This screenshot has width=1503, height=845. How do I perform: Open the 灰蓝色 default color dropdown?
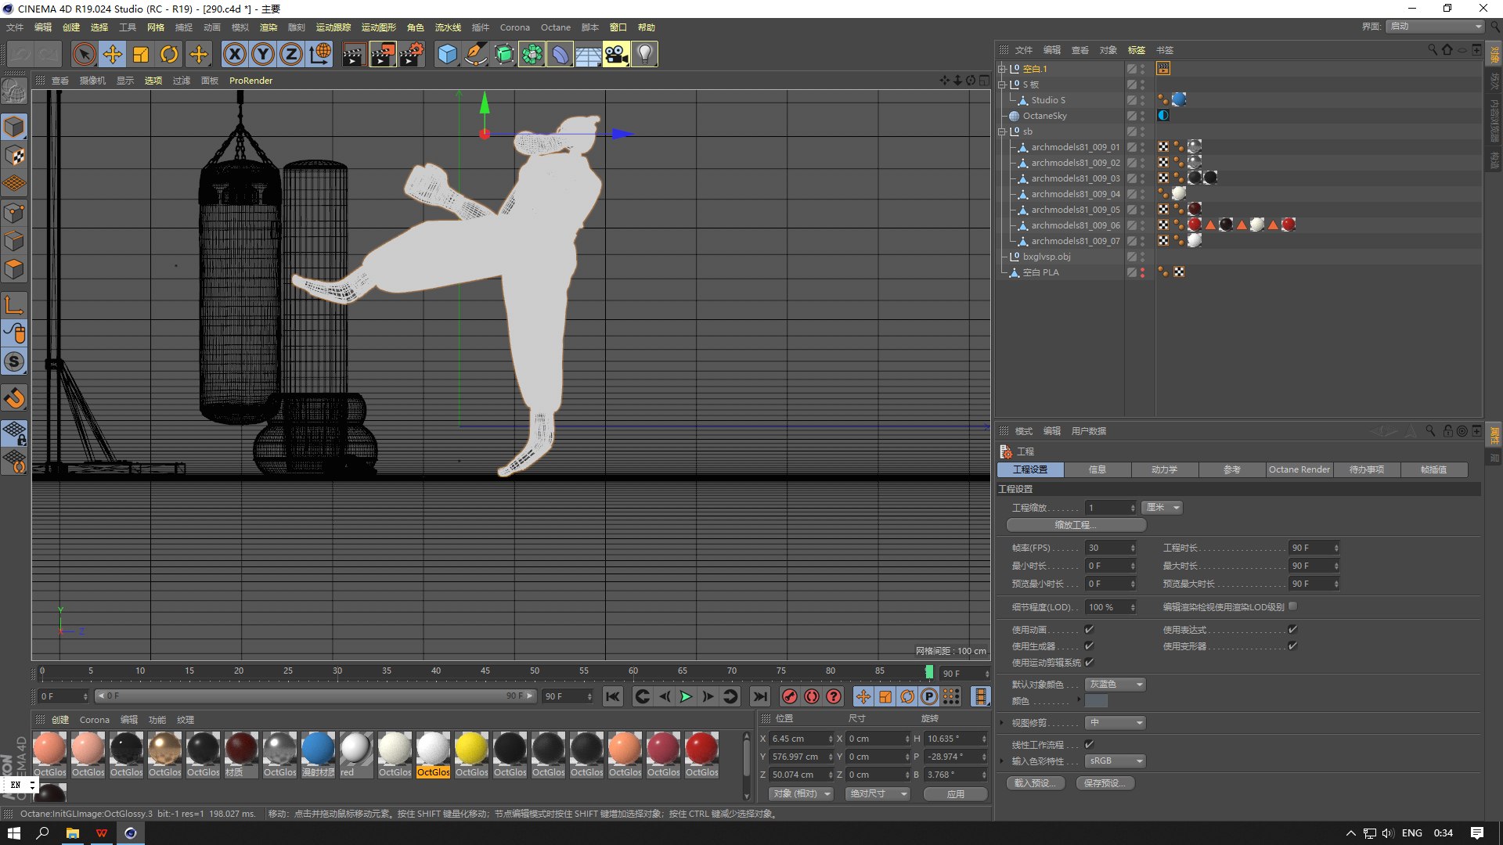click(1115, 685)
